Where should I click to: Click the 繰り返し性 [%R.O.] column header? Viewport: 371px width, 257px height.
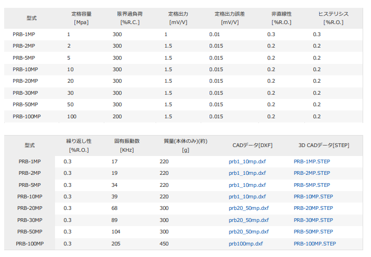click(79, 146)
